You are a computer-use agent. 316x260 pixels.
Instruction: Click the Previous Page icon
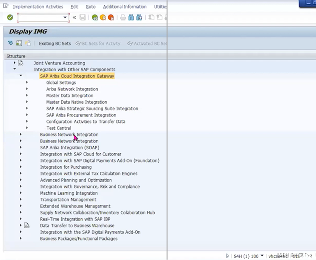(x=159, y=17)
